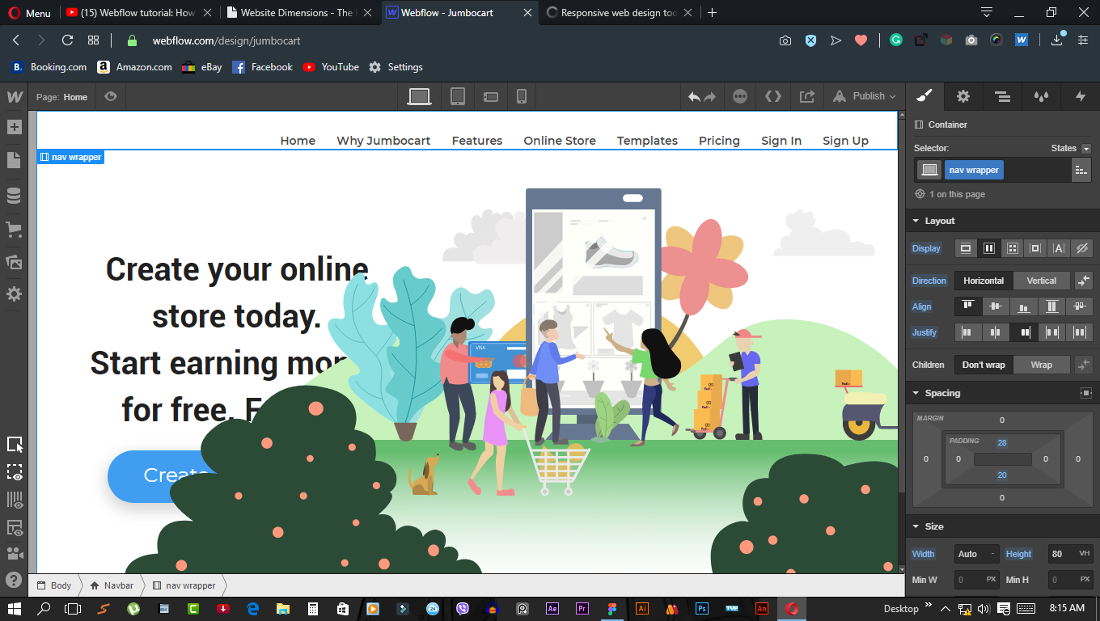Open the Webflow logo menu
Image resolution: width=1100 pixels, height=621 pixels.
(x=14, y=97)
